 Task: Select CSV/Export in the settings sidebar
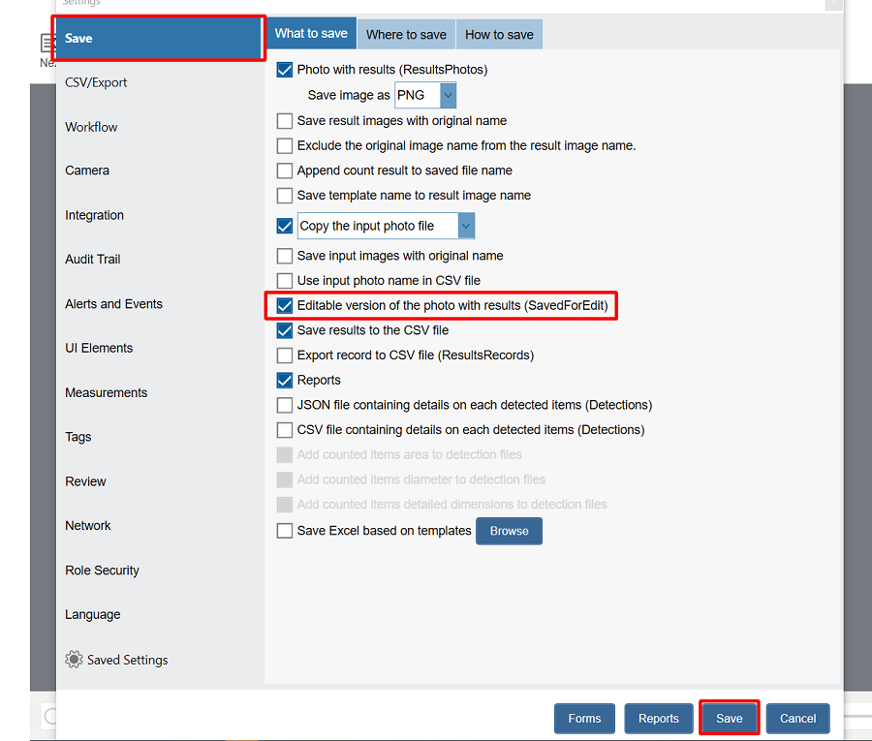click(96, 82)
